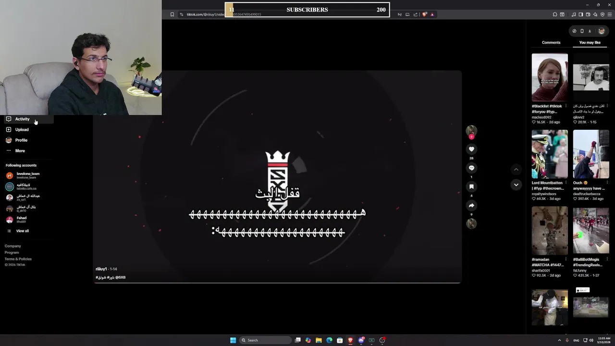Open the #BalliBotMogis video thumbnail

tap(591, 231)
